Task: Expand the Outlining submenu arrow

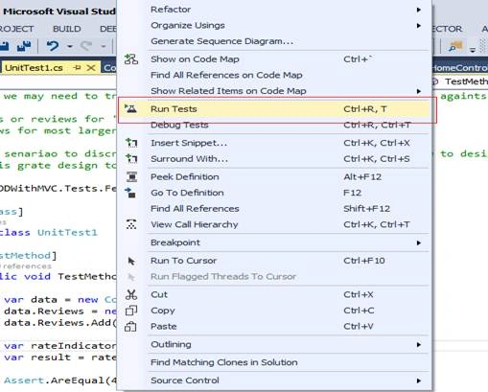Action: pos(419,345)
